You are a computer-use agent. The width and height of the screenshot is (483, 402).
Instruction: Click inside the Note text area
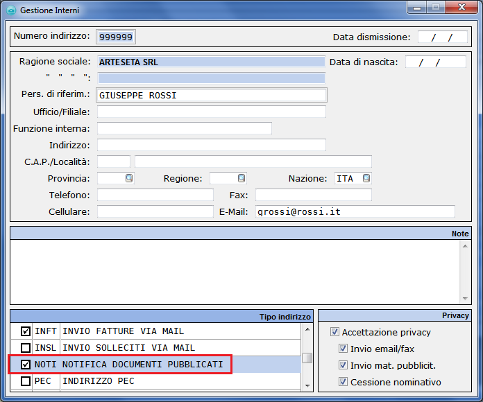[x=235, y=270]
